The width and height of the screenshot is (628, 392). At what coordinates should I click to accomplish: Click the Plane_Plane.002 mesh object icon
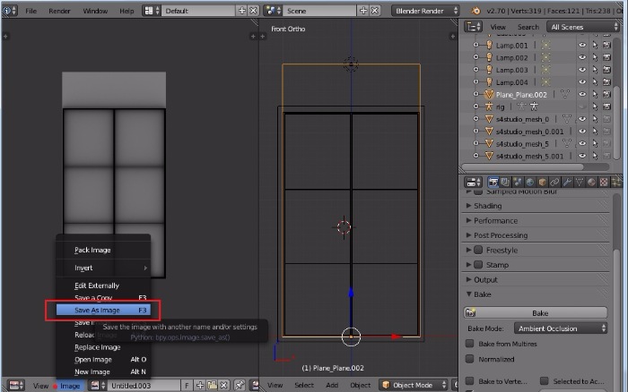point(489,95)
